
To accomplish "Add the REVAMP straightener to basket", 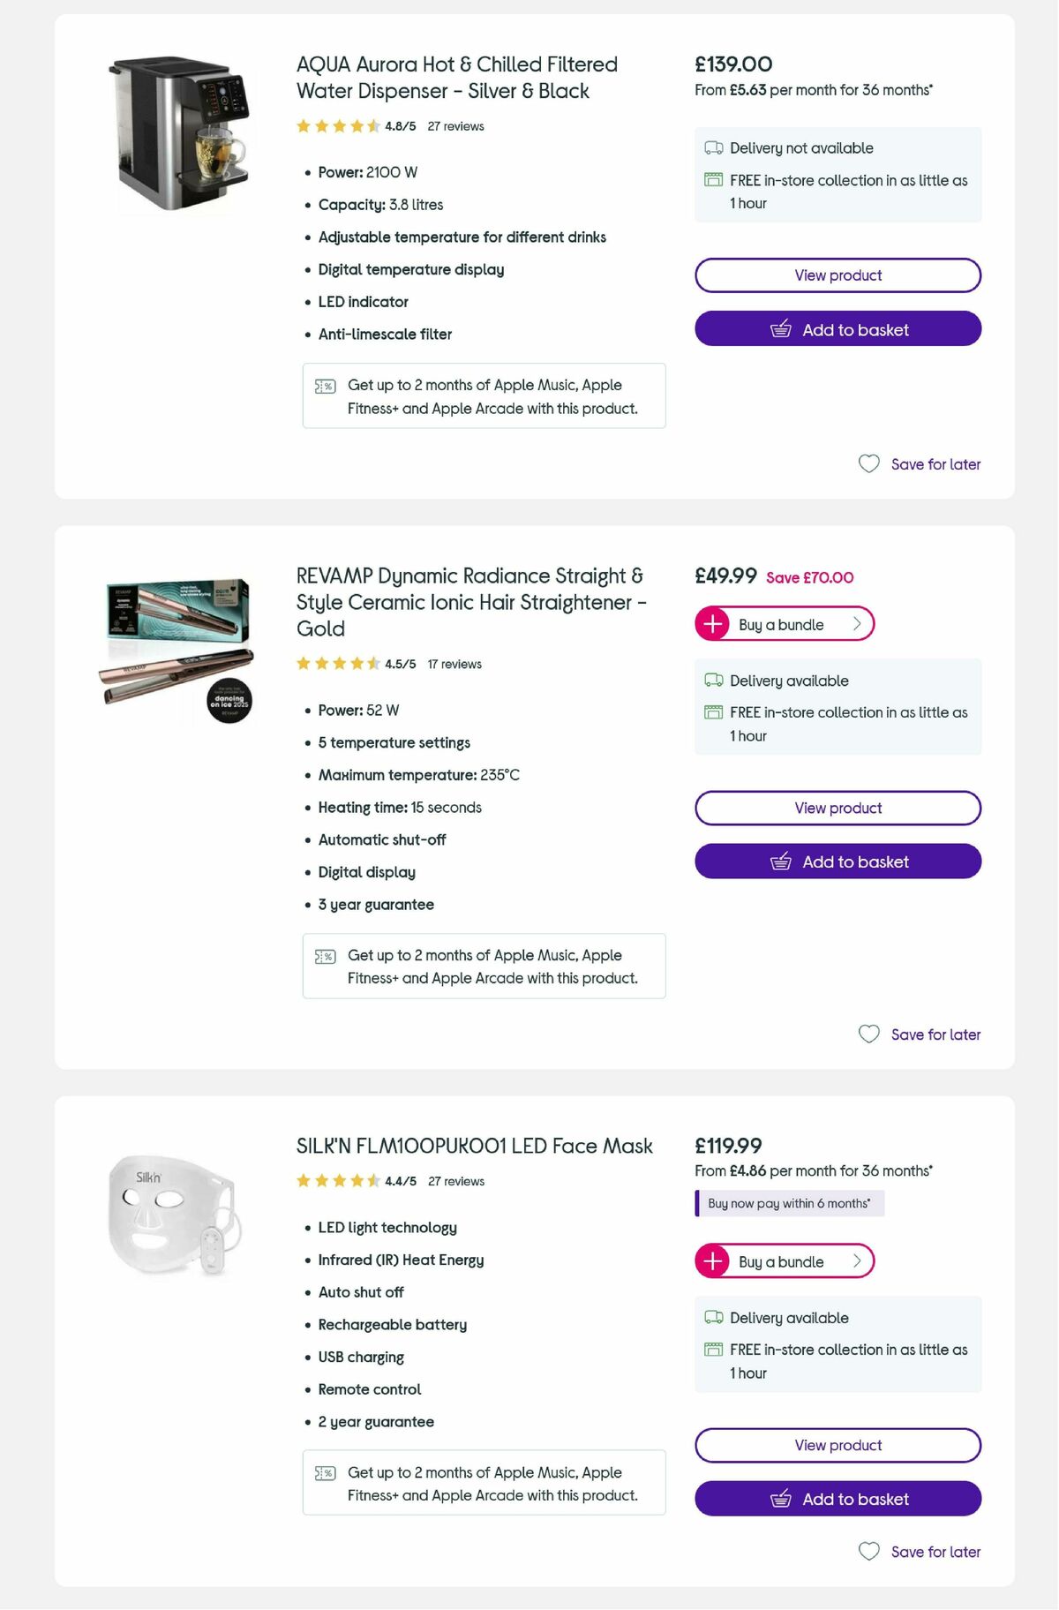I will coord(837,861).
